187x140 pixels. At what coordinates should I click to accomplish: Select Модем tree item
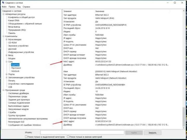point(12,58)
